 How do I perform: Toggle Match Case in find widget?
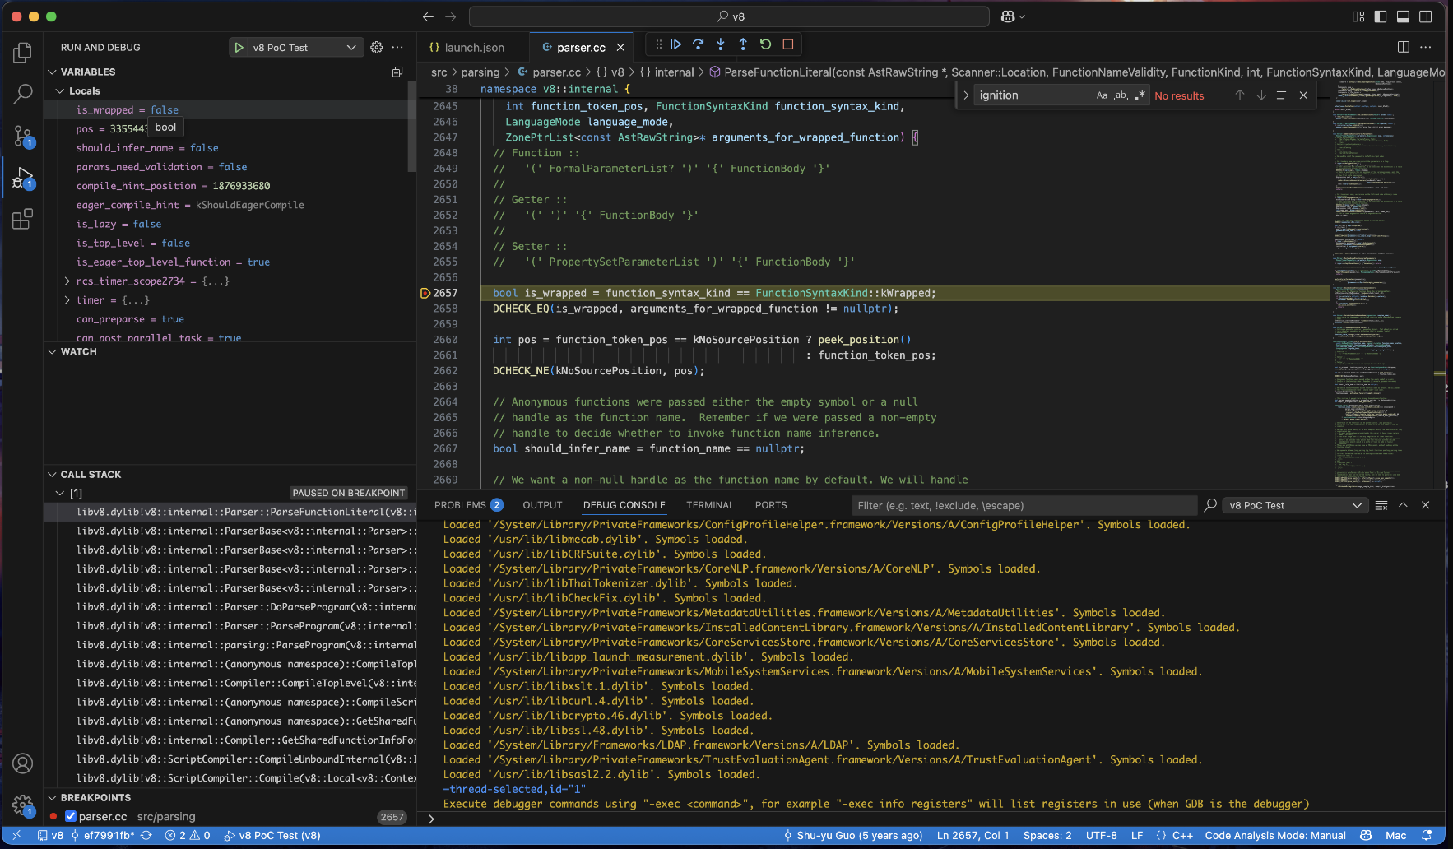click(1102, 95)
